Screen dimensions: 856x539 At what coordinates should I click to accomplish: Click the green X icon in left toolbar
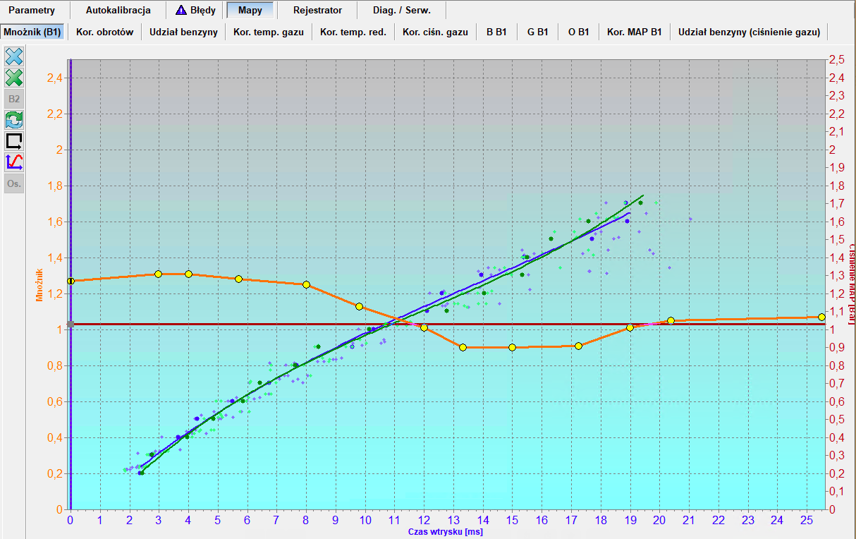[x=14, y=78]
